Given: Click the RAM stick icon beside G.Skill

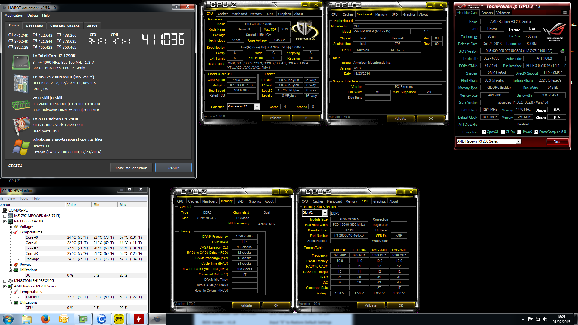Looking at the screenshot, I should pyautogui.click(x=21, y=105).
